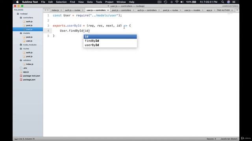Open the View menu
This screenshot has height=141, width=252.
pos(81,2)
